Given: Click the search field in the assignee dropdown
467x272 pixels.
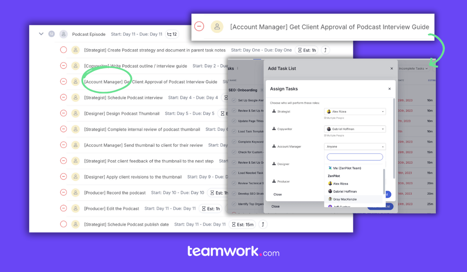Looking at the screenshot, I should point(355,157).
